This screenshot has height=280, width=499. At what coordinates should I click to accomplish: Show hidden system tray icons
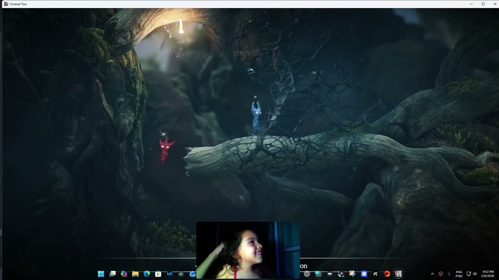(x=432, y=274)
